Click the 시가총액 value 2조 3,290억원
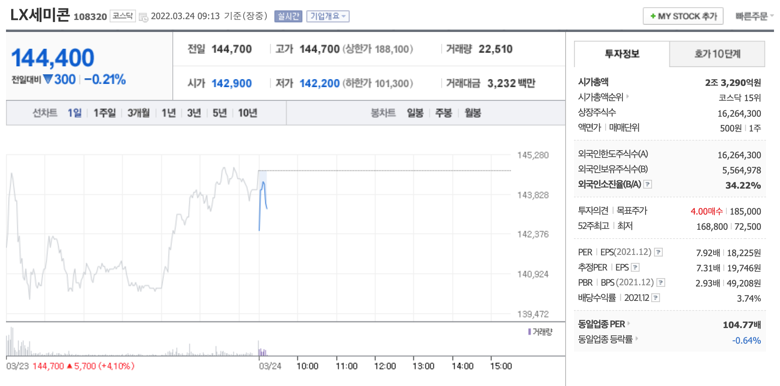Viewport: 780px width, 386px height. [733, 83]
